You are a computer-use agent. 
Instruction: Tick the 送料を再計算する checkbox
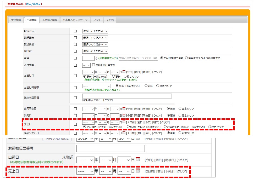(x=93, y=65)
